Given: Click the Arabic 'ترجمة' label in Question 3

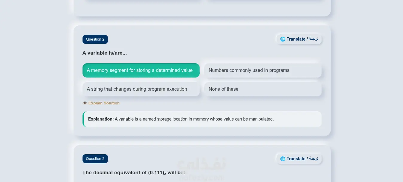Looking at the screenshot, I should click(314, 159).
